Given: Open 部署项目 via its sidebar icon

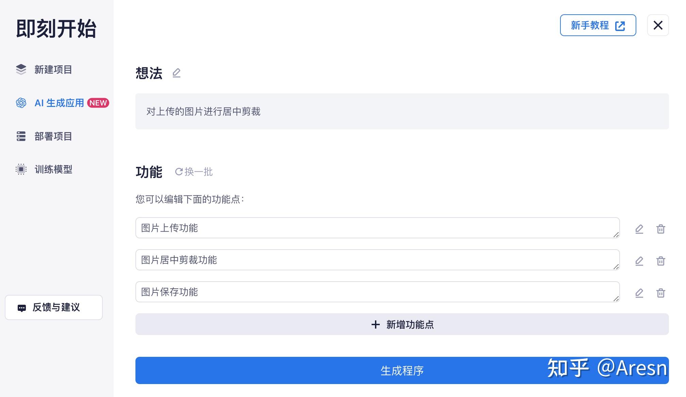Looking at the screenshot, I should [21, 136].
